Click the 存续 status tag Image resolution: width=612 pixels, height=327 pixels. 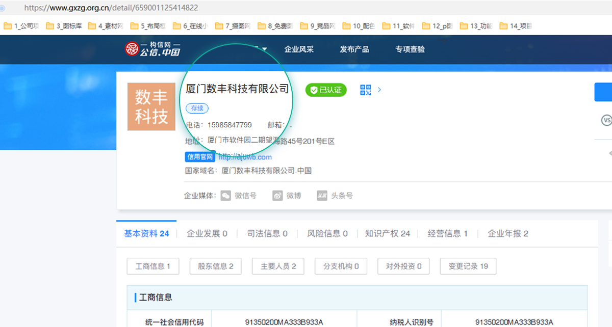point(197,108)
